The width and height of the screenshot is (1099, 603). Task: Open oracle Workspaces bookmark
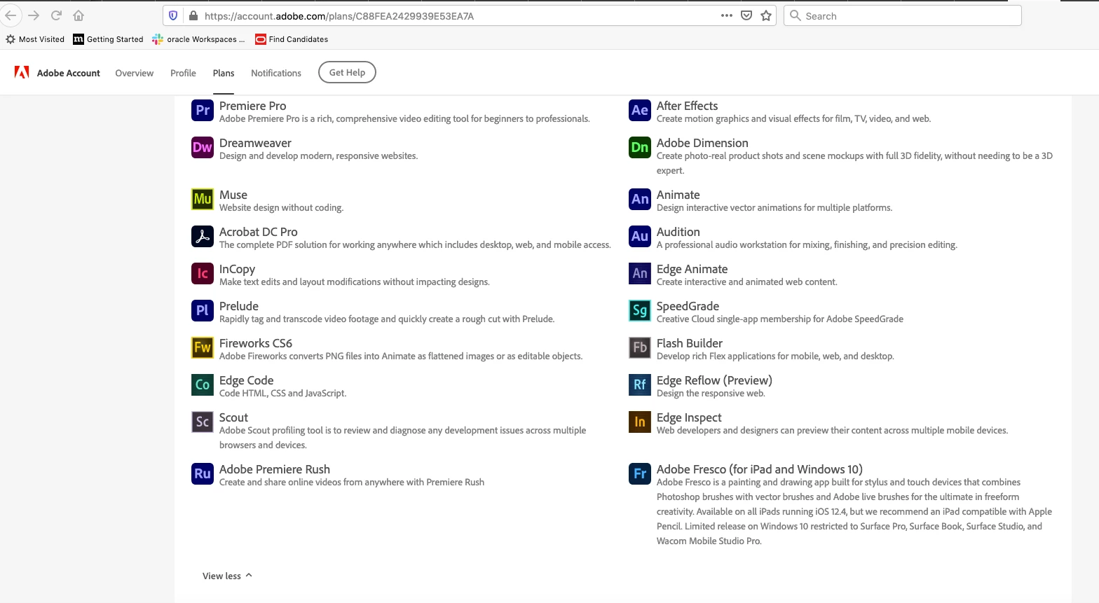tap(199, 39)
